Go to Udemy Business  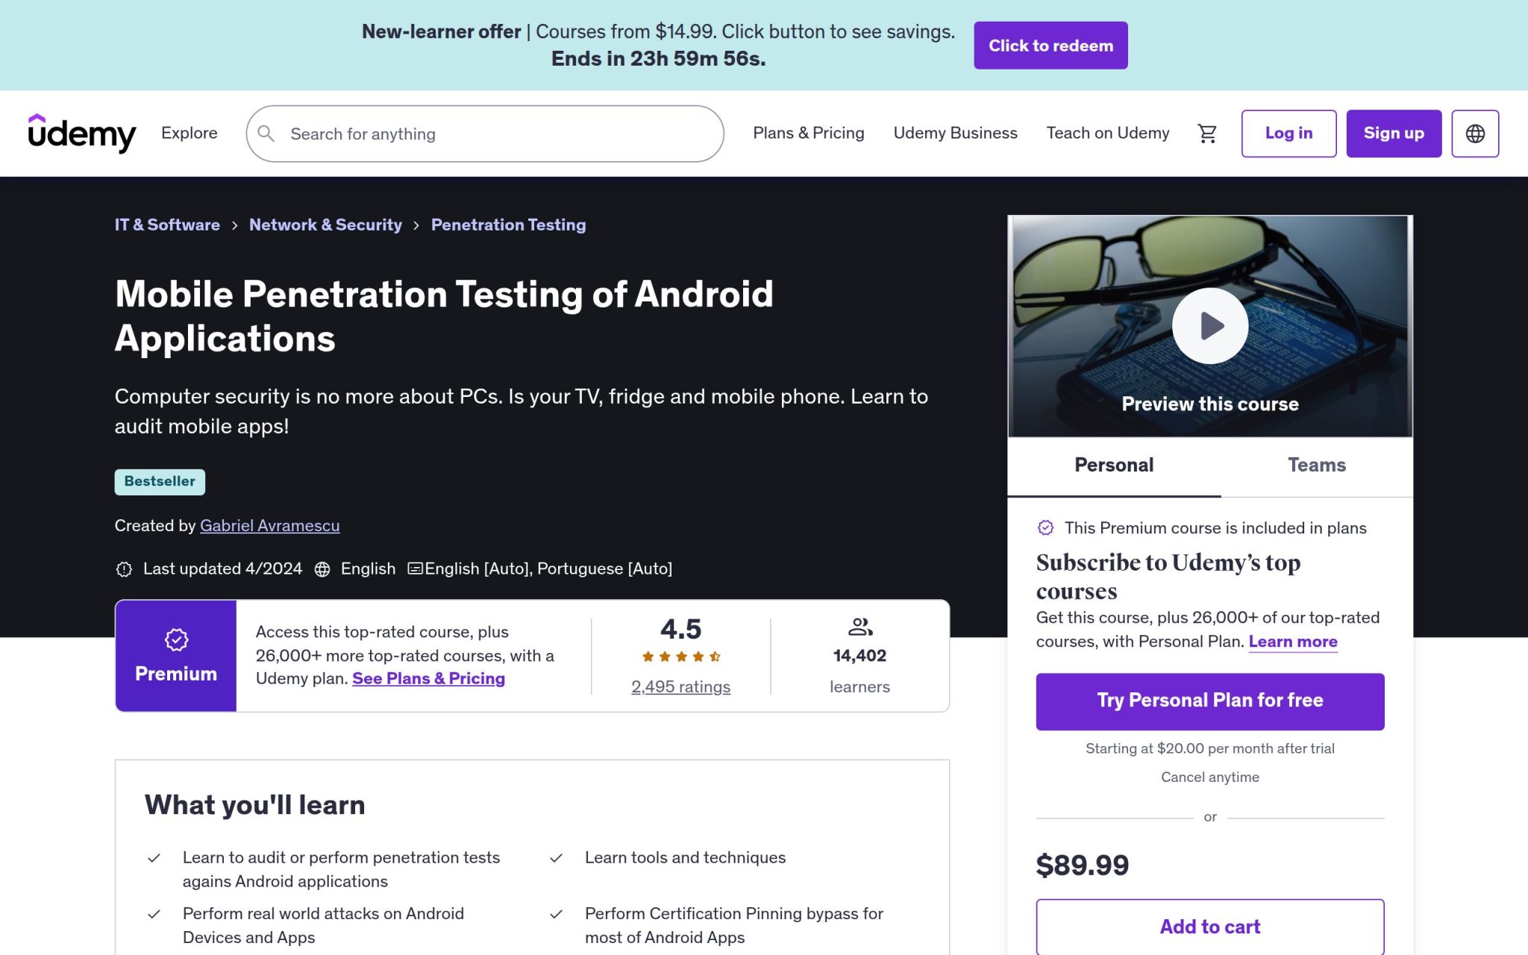coord(955,133)
